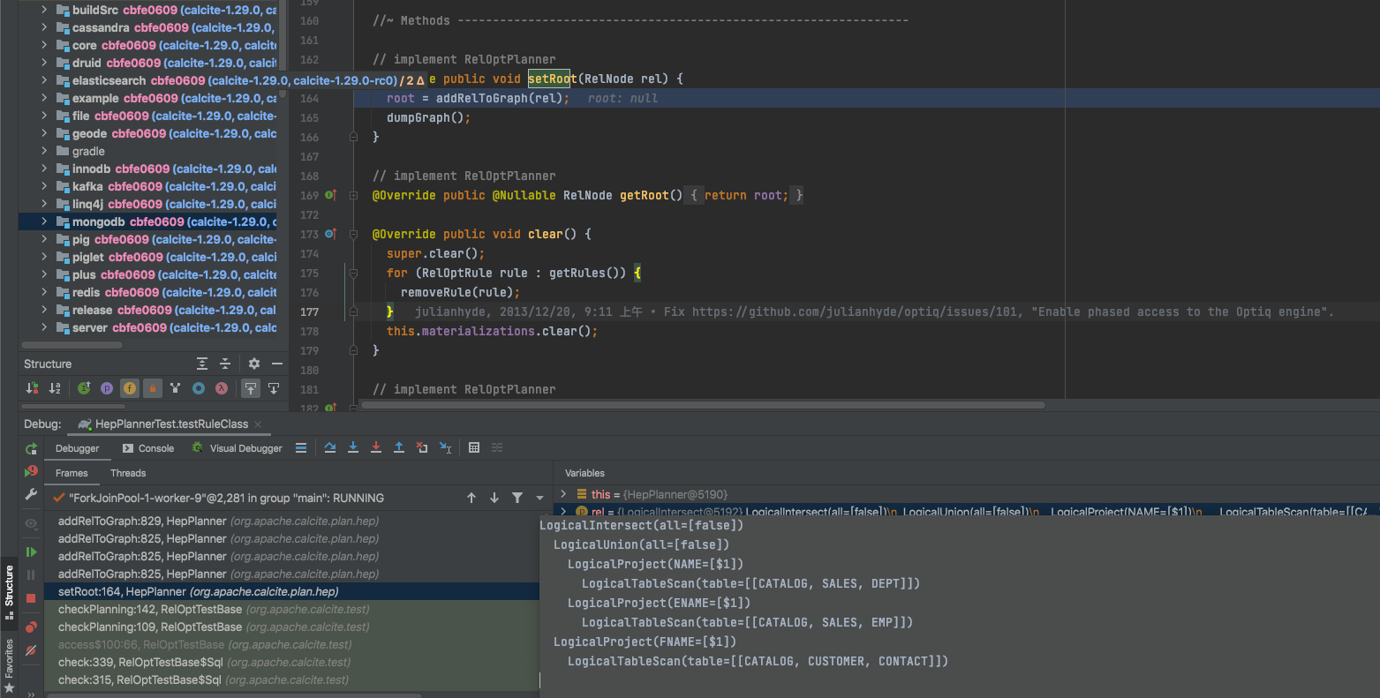
Task: Toggle Sort Alphabetically in Structure
Action: pos(55,388)
